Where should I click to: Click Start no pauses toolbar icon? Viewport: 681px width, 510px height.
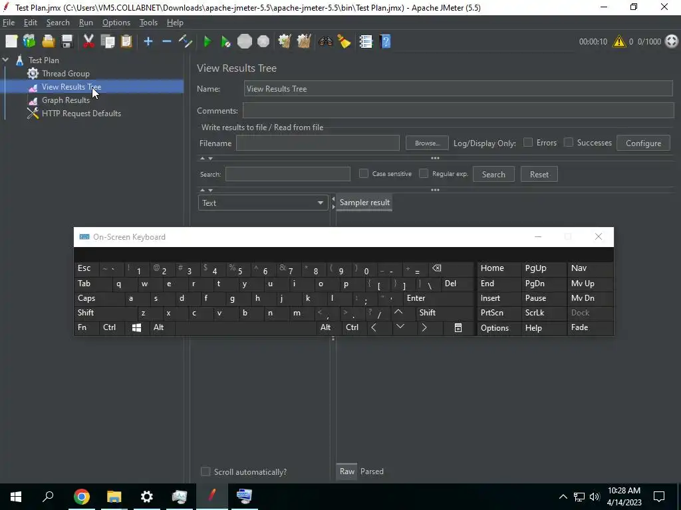[x=225, y=42]
